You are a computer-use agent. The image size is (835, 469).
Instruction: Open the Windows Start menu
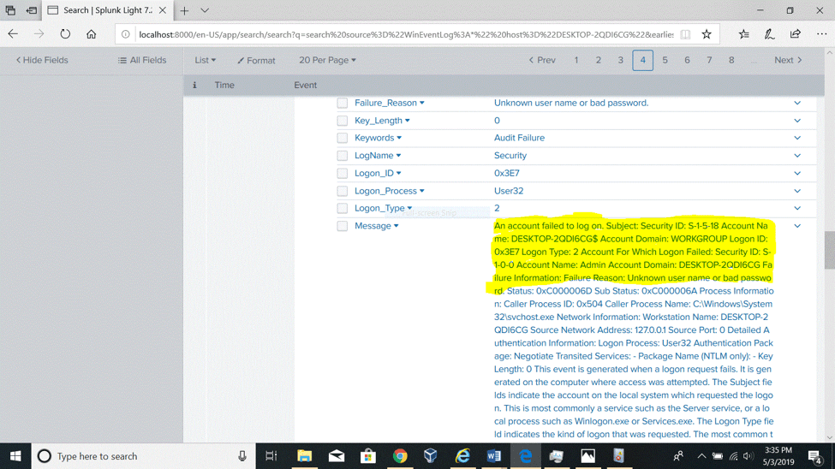[15, 456]
